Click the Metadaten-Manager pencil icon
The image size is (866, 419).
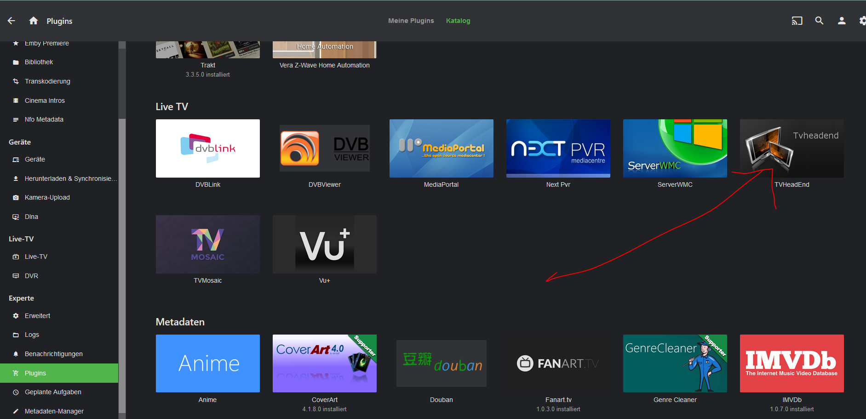point(16,411)
